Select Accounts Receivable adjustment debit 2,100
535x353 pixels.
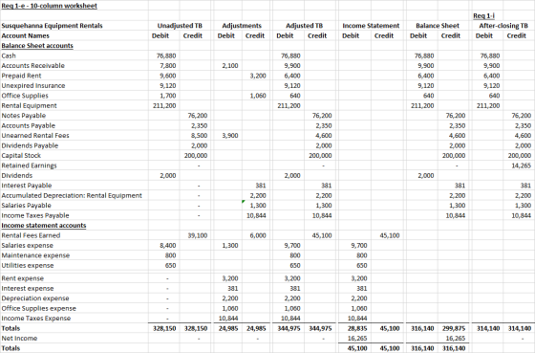(230, 66)
